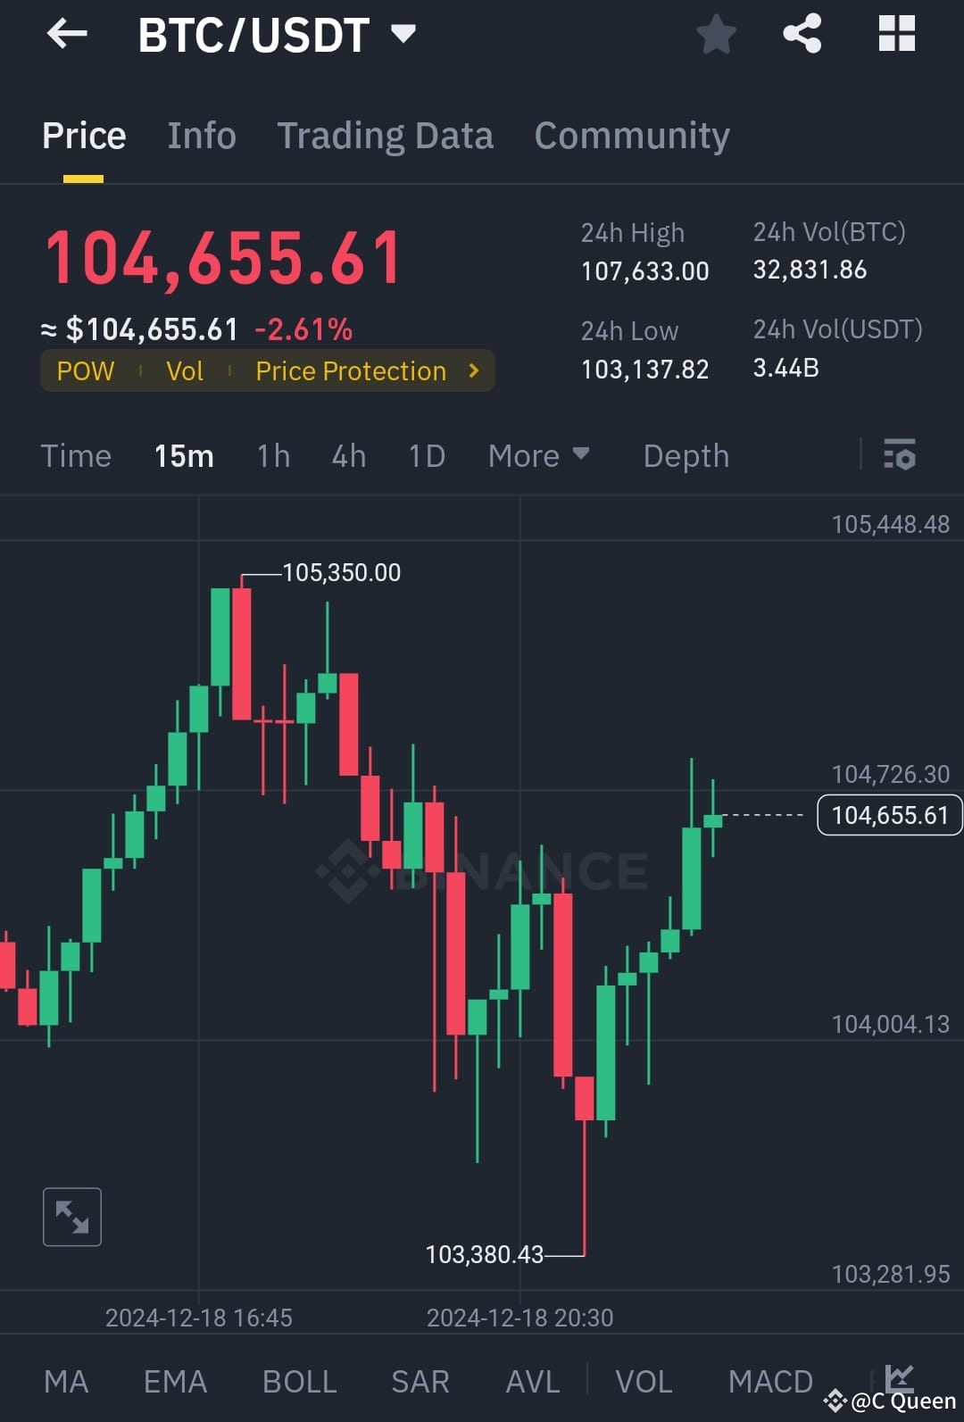Toggle the MACD indicator
Screen dimensions: 964x1422
[x=769, y=1381]
